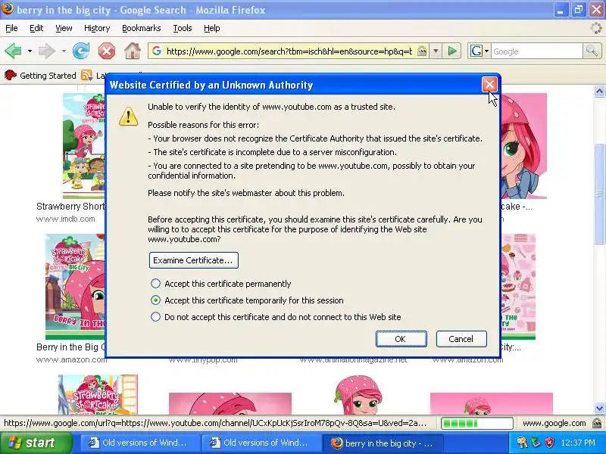Viewport: 606px width, 454px height.
Task: Close the certificate warning dialog
Action: pos(489,85)
